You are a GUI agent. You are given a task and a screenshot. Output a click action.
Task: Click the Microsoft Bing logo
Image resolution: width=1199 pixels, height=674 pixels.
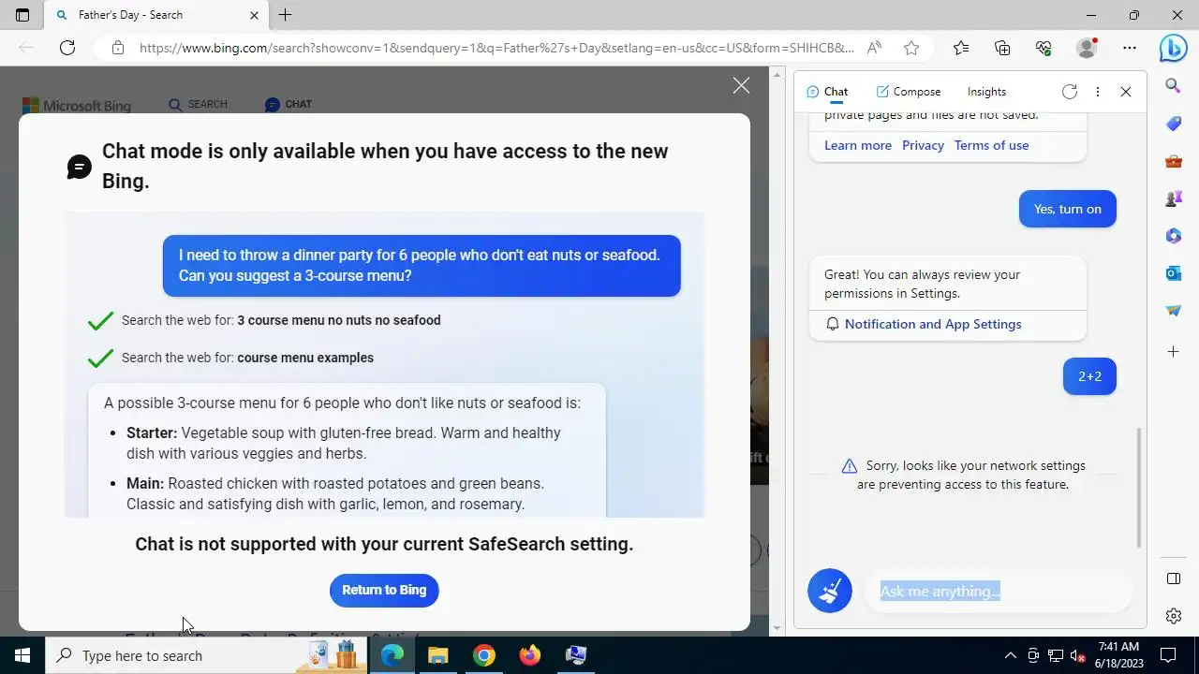[77, 106]
